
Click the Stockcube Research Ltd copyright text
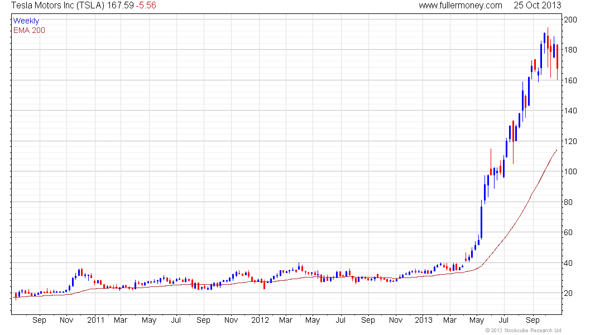point(523,331)
